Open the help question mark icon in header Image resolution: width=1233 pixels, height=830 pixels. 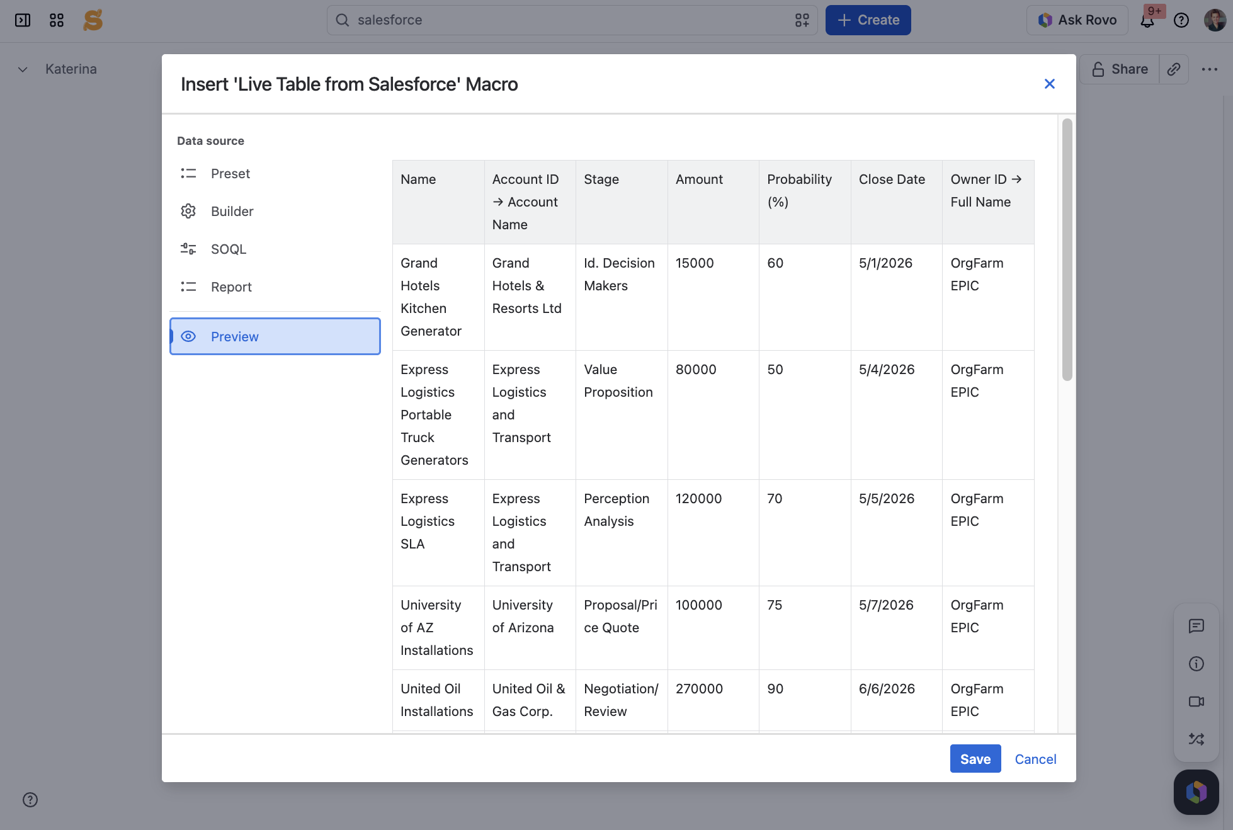click(1181, 20)
